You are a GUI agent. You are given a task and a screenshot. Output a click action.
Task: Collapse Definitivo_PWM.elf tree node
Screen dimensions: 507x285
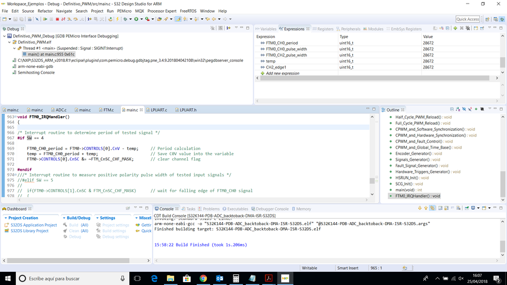click(x=9, y=42)
